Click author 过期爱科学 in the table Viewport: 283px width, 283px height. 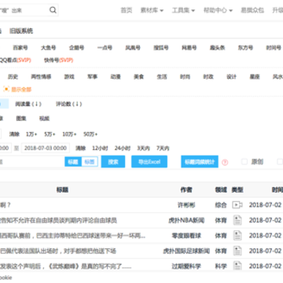pyautogui.click(x=186, y=266)
